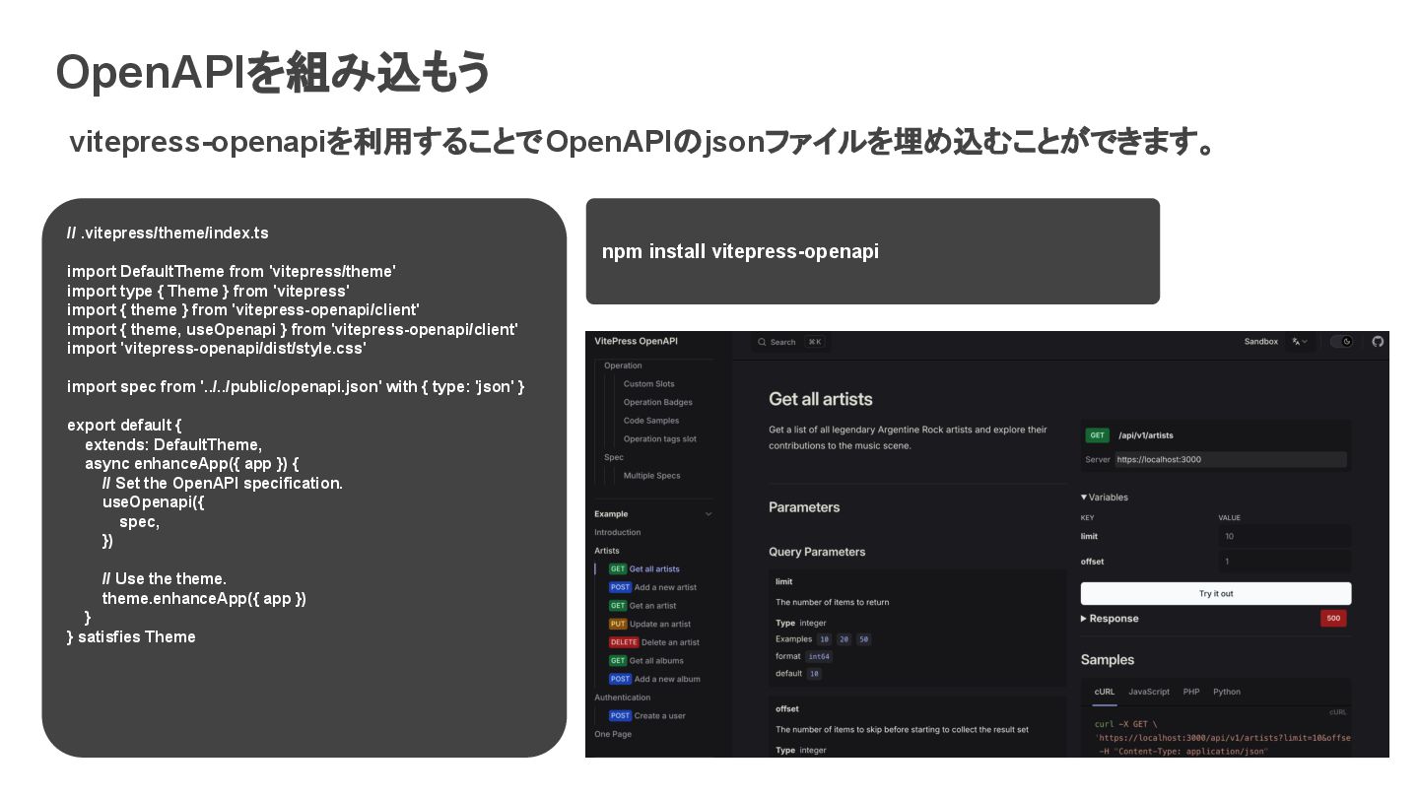Viewport: 1419px width, 798px height.
Task: Click the slide title OpenAPIを組み込もう
Action: 273,73
